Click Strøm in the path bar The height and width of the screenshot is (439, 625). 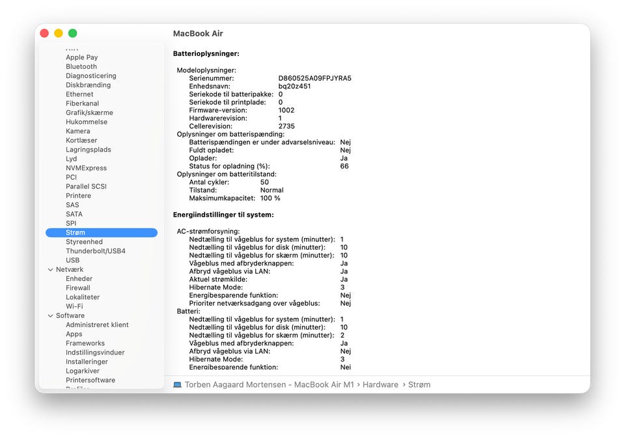point(419,385)
